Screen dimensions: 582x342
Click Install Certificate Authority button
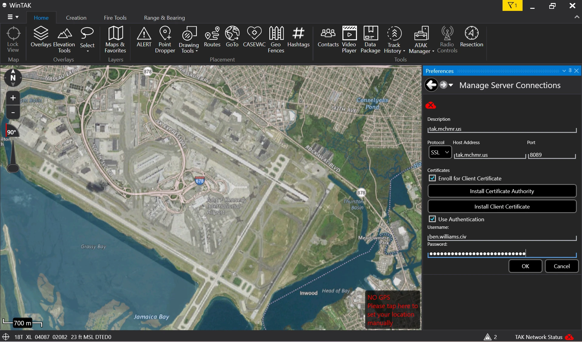(502, 191)
